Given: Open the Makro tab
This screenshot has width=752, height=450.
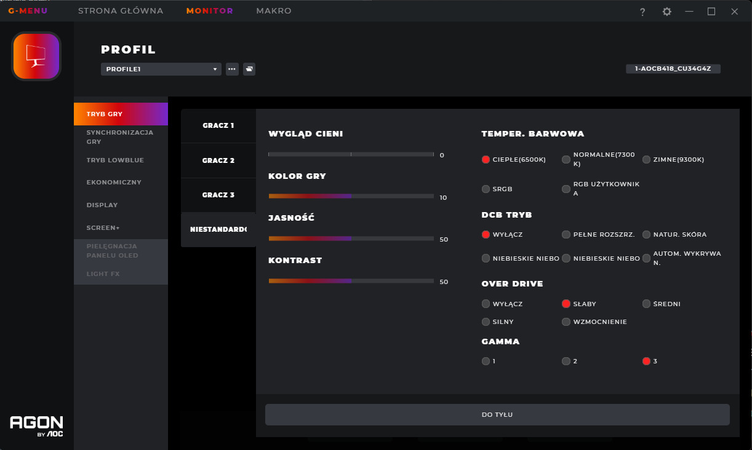Looking at the screenshot, I should pyautogui.click(x=274, y=11).
